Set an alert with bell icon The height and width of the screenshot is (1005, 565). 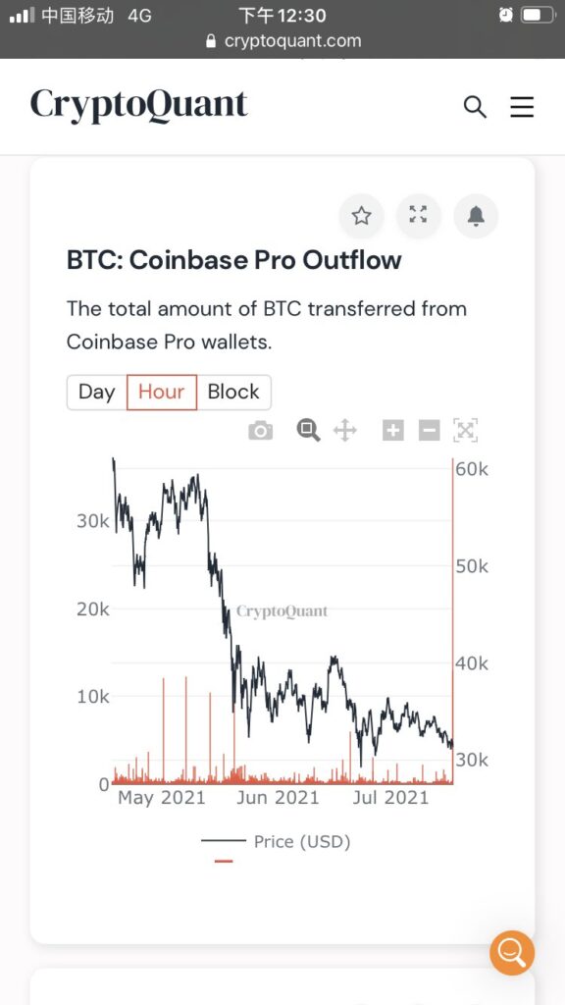click(476, 216)
